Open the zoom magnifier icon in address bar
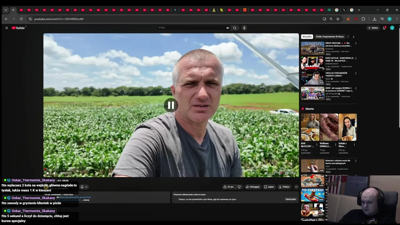Image resolution: width=400 pixels, height=225 pixels. 331,19
